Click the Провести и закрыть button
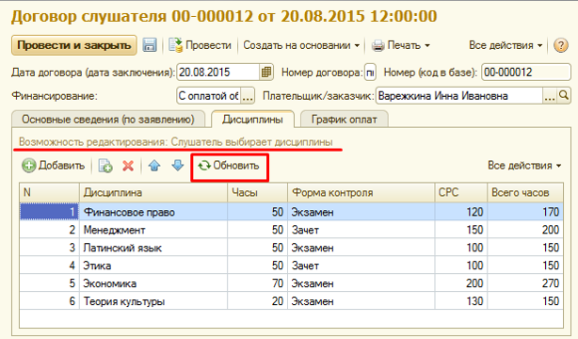Screen dimensions: 578x339 (x=74, y=45)
